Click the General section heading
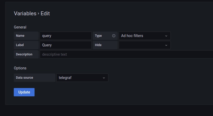The height and width of the screenshot is (116, 213). [20, 27]
